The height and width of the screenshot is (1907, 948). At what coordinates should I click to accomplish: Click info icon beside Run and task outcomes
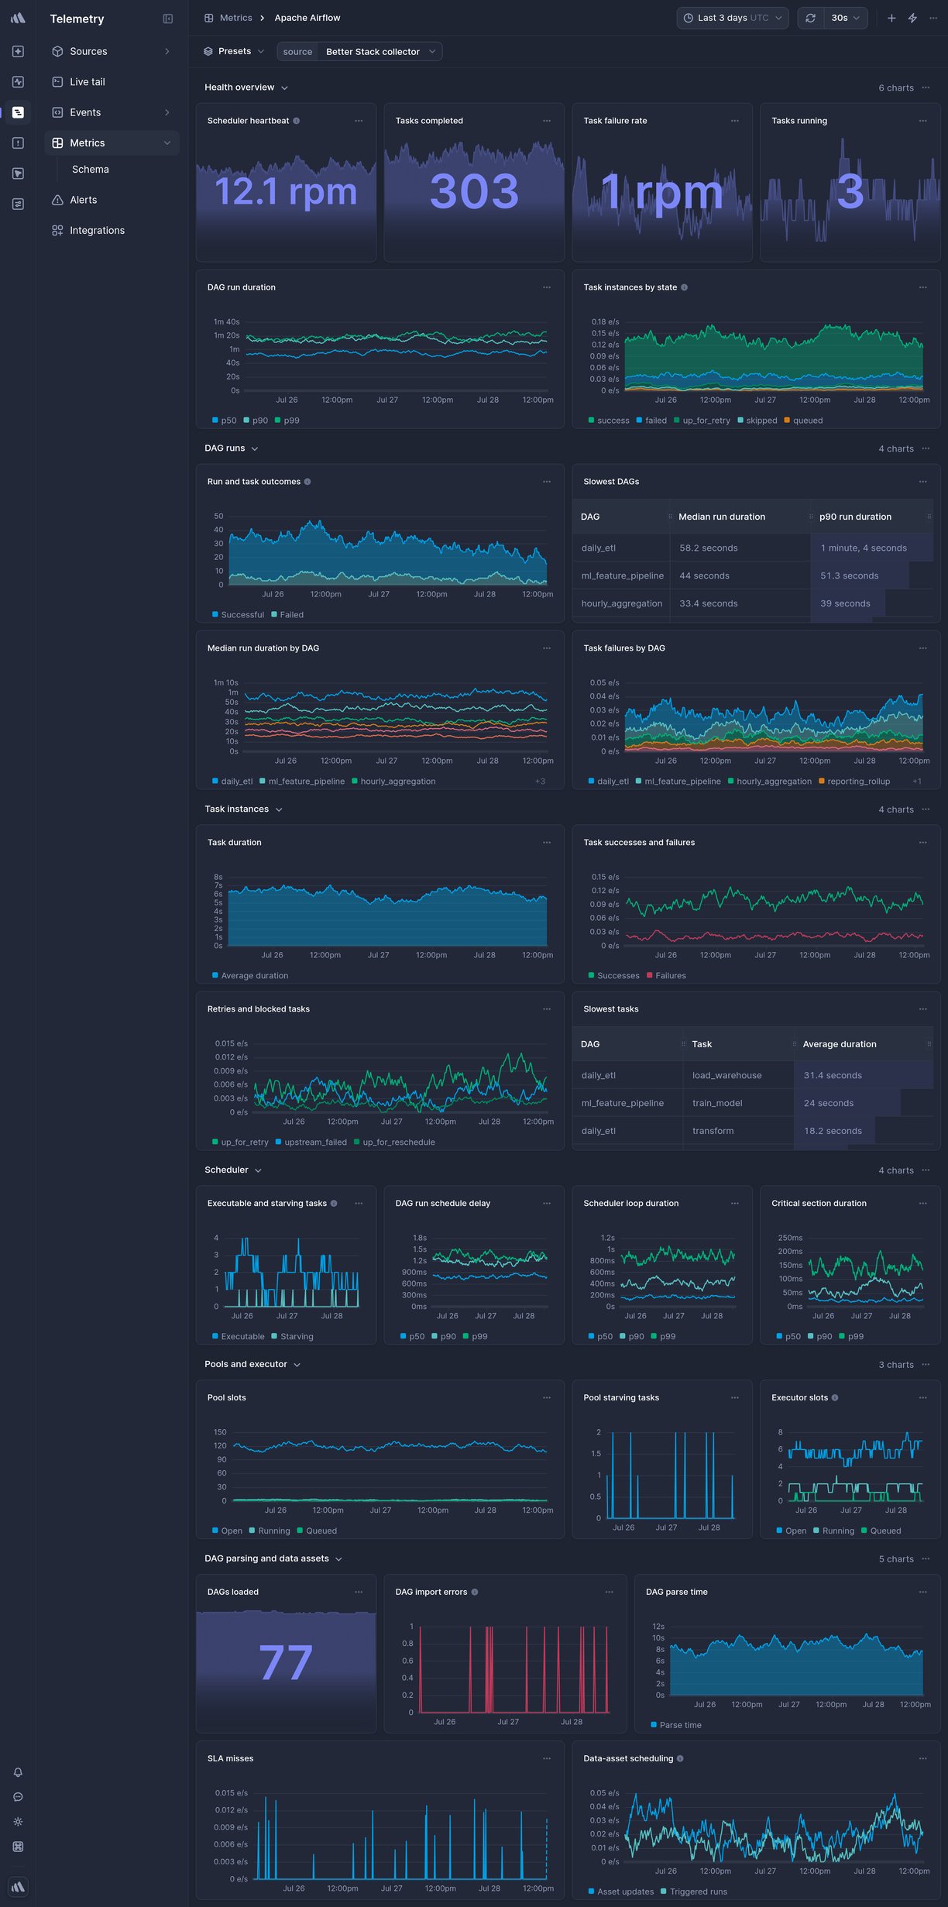pyautogui.click(x=307, y=482)
